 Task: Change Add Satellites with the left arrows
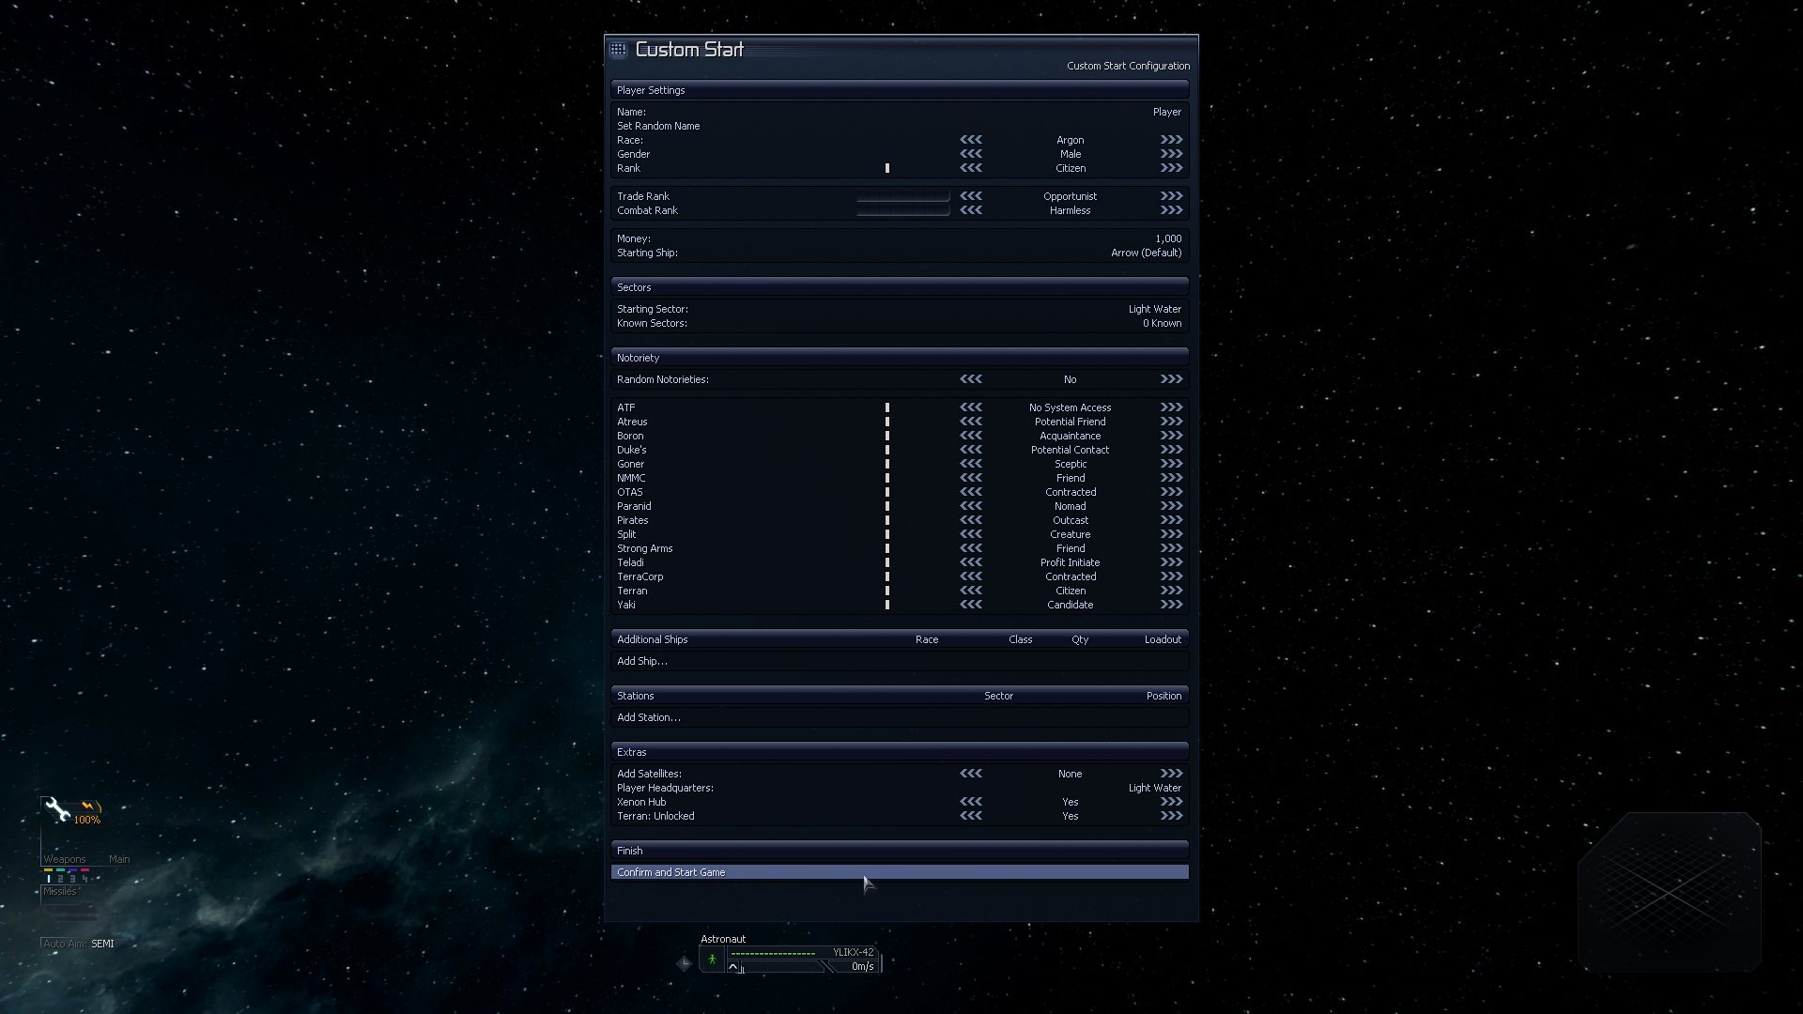point(971,774)
